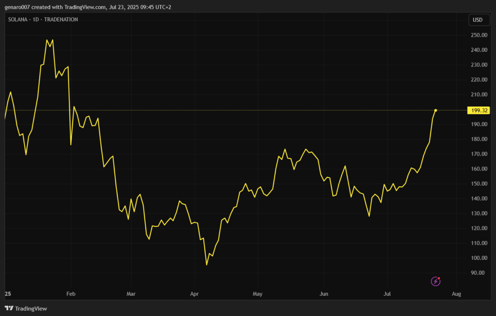This screenshot has width=496, height=316.
Task: Click the yellow dot at line end
Action: pyautogui.click(x=436, y=111)
